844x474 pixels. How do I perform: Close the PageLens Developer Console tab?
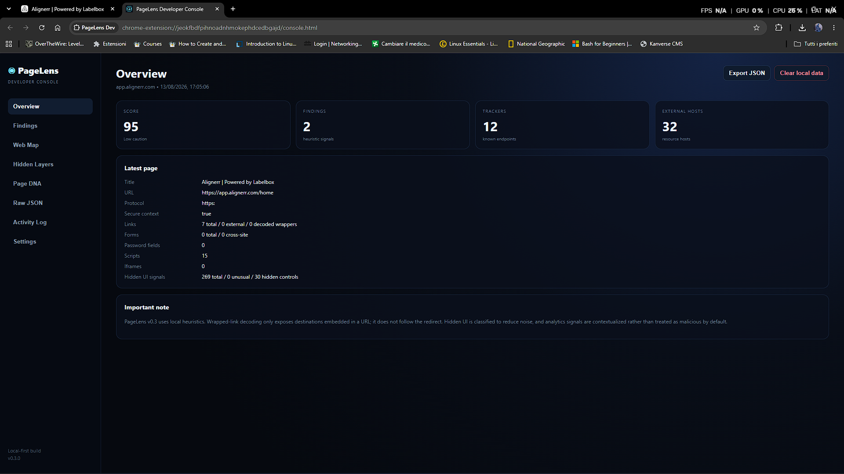tap(217, 9)
